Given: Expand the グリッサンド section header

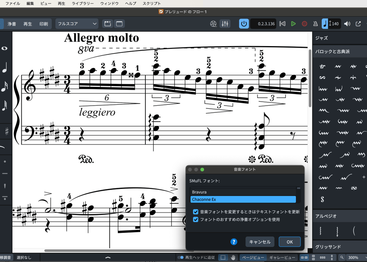Looking at the screenshot, I should point(340,247).
